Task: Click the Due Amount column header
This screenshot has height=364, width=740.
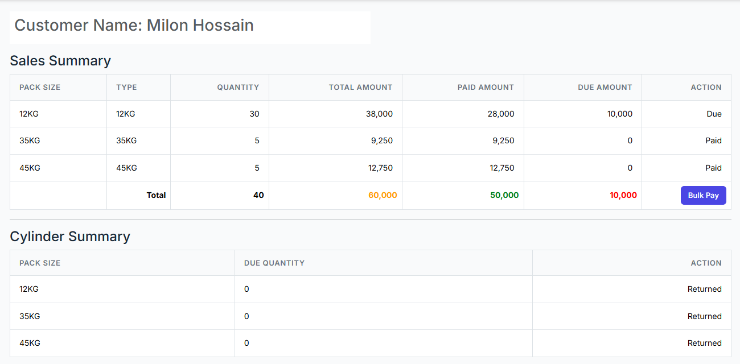Action: click(x=605, y=87)
